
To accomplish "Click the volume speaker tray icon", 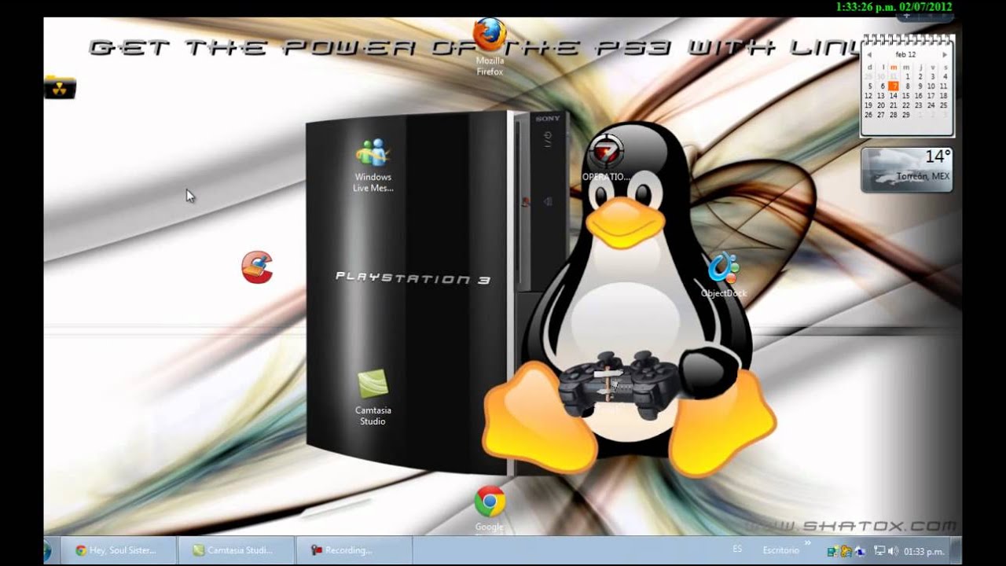I will (x=893, y=551).
